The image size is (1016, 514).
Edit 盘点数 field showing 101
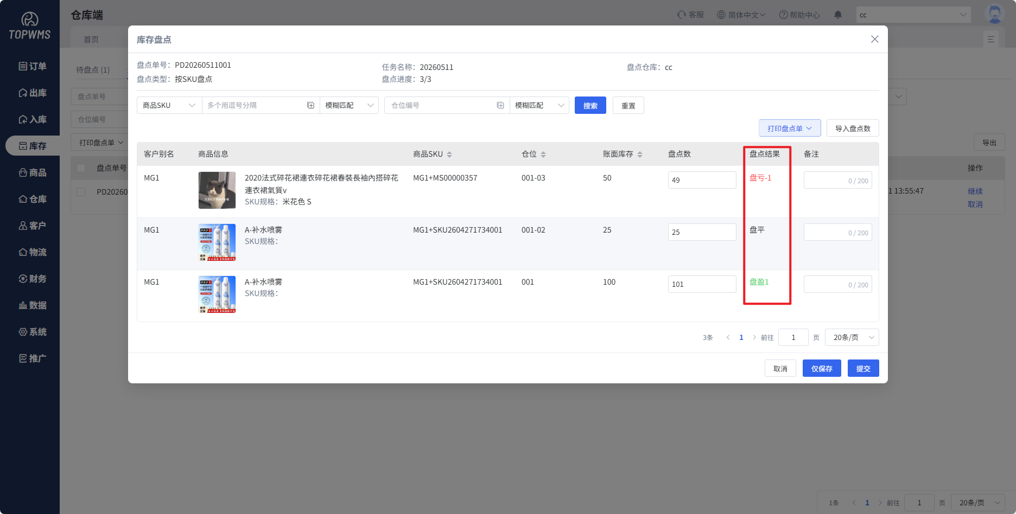pos(702,284)
